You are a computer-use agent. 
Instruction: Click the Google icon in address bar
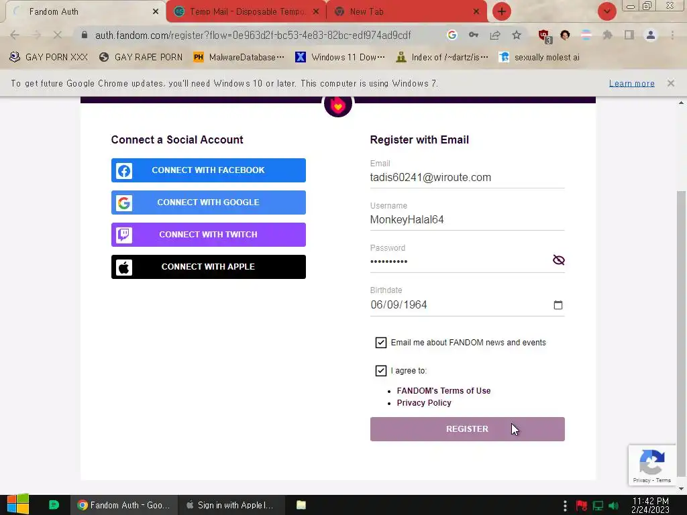[452, 35]
